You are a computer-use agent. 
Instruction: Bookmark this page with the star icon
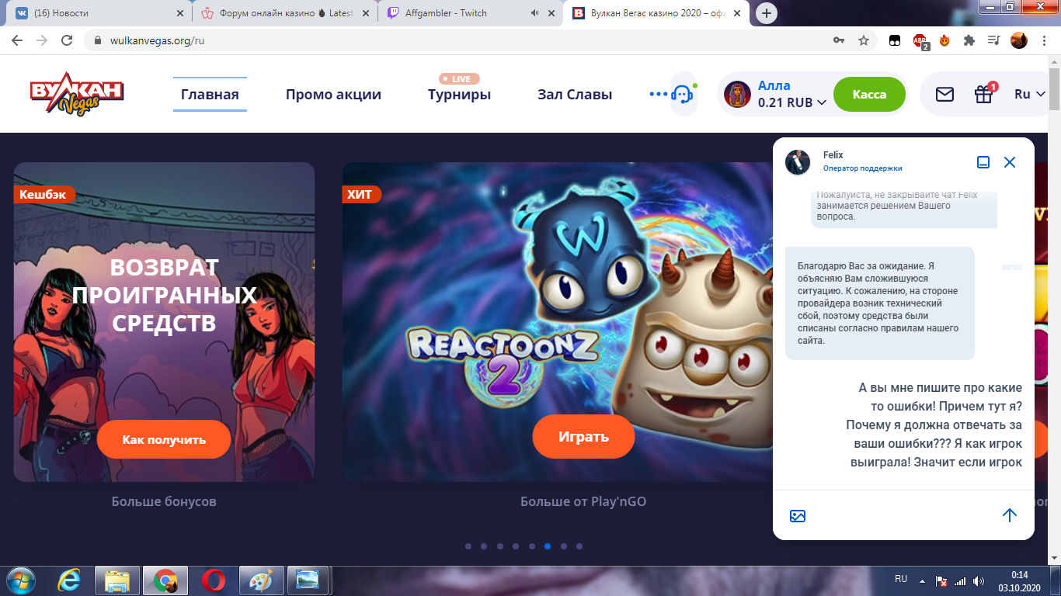[863, 40]
